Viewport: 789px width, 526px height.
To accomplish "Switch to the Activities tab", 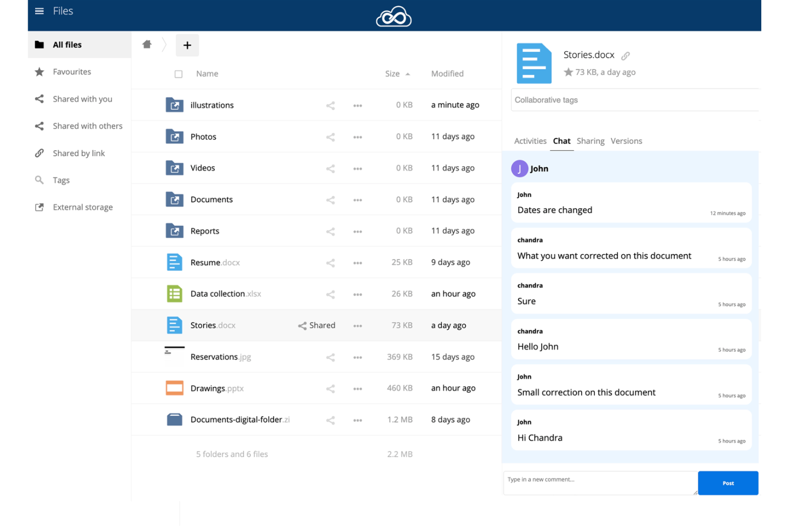I will pyautogui.click(x=530, y=141).
